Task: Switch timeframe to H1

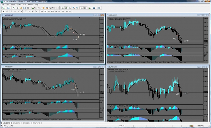Action: pos(56,11)
